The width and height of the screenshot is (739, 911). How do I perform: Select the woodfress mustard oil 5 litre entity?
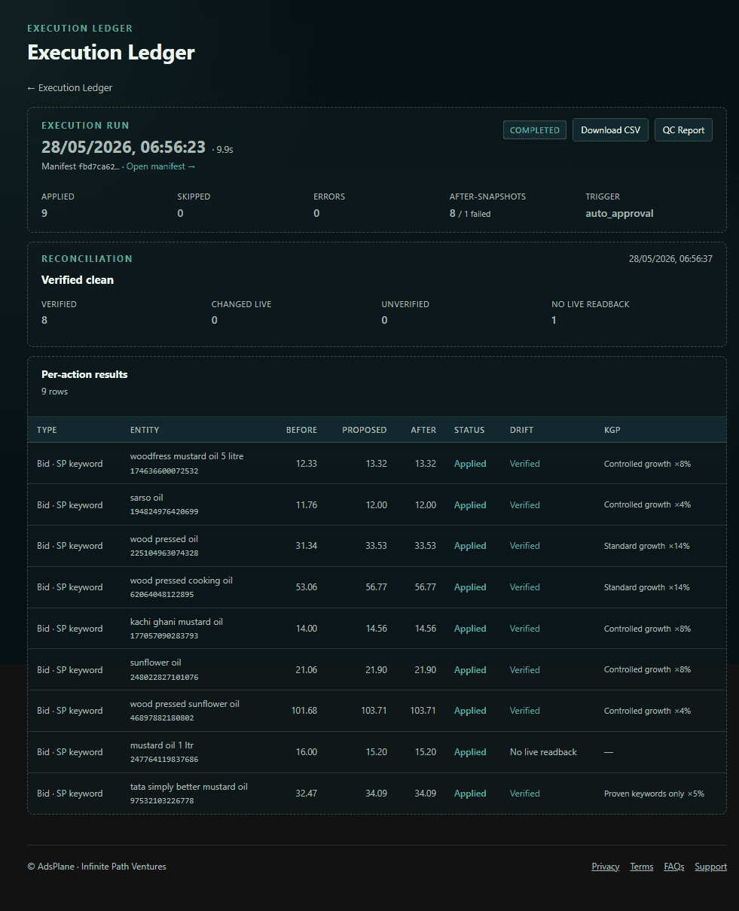coord(187,456)
